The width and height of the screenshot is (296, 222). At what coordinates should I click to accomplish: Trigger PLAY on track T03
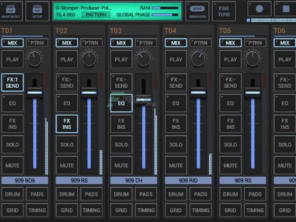121,59
